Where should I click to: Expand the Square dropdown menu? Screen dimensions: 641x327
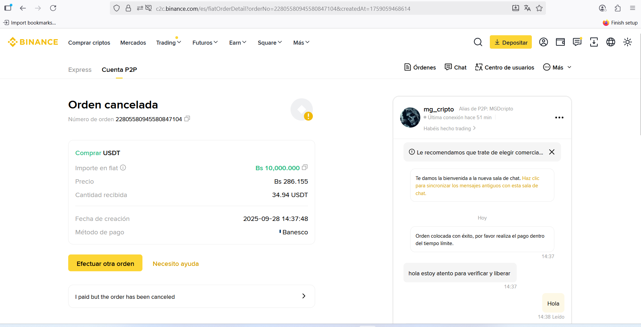270,43
